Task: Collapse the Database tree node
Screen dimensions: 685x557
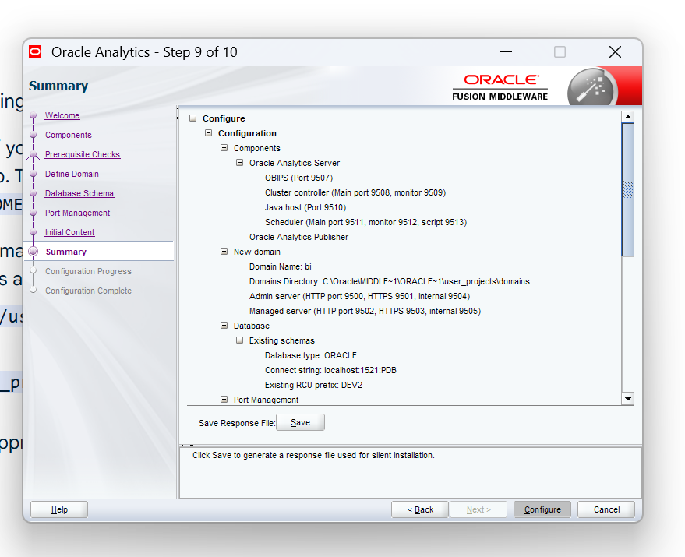Action: pyautogui.click(x=224, y=325)
